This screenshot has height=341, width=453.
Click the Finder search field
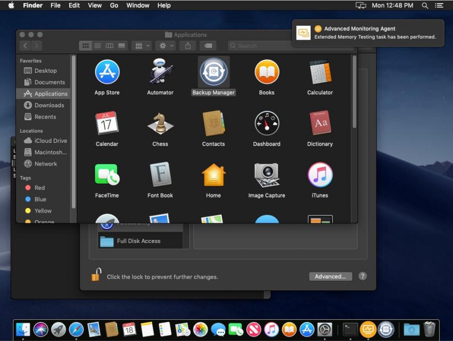click(258, 46)
